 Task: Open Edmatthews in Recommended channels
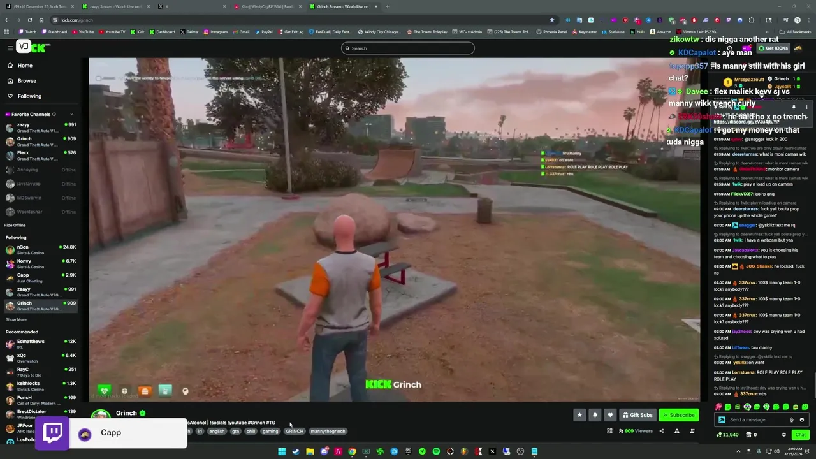[x=40, y=344]
